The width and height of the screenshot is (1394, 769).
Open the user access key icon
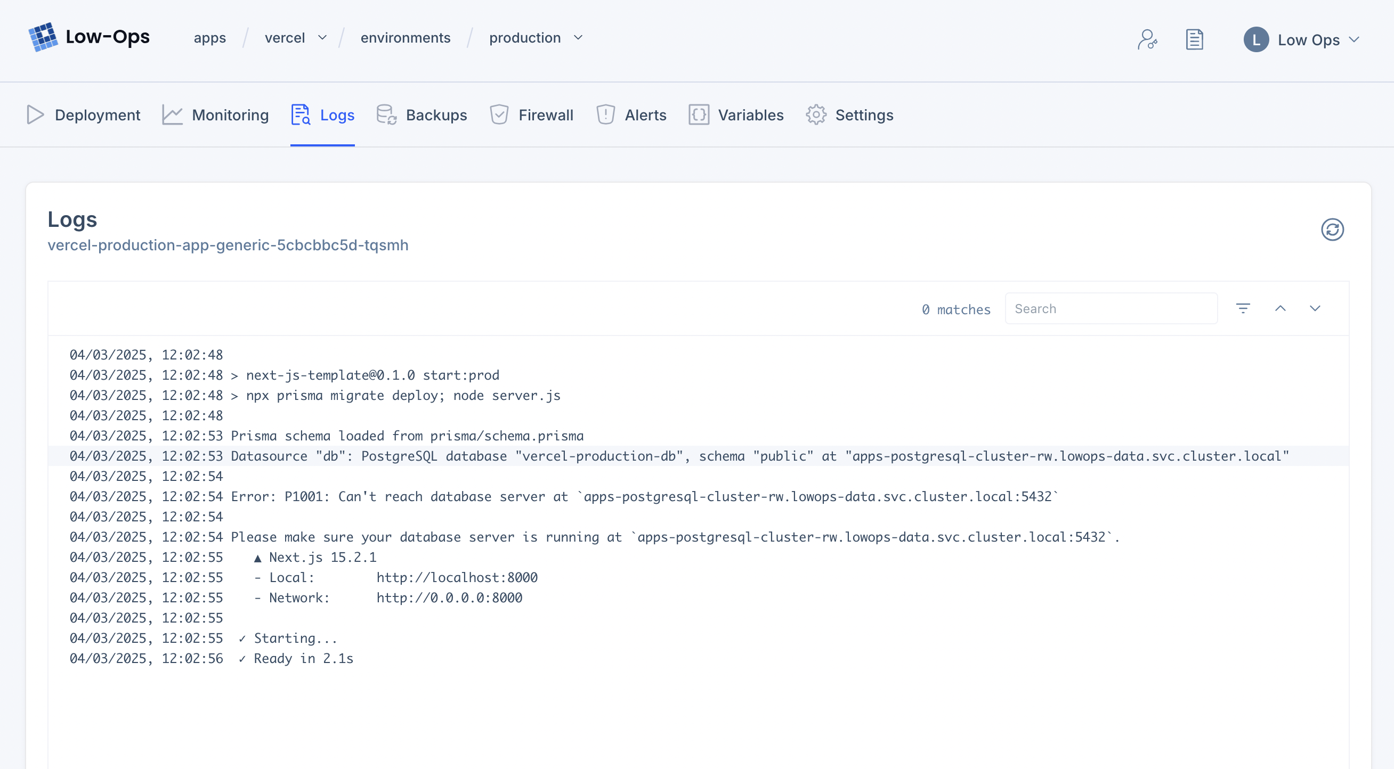click(1147, 39)
